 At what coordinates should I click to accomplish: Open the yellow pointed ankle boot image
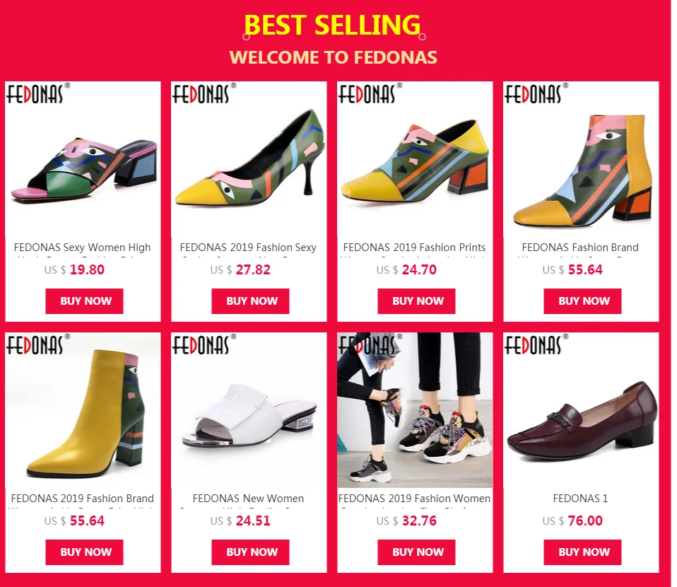[83, 410]
